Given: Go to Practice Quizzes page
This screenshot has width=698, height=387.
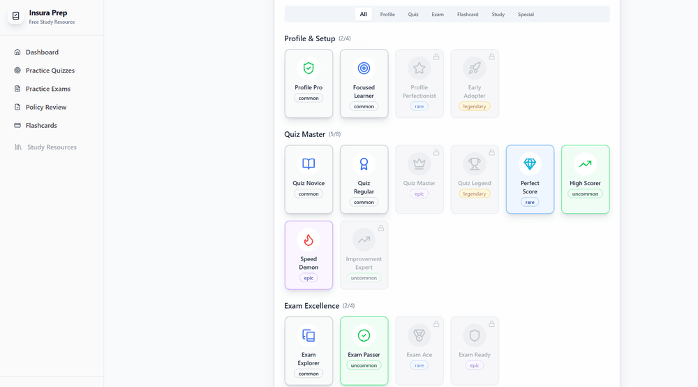Looking at the screenshot, I should click(x=50, y=71).
